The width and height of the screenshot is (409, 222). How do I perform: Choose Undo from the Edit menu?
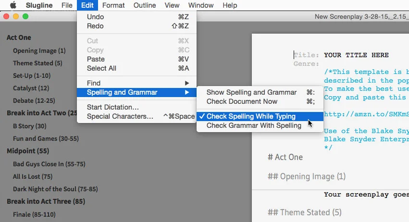pos(136,17)
